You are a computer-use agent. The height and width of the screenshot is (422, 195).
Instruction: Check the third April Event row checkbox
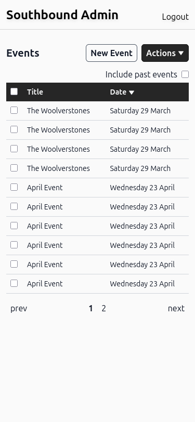tap(14, 226)
